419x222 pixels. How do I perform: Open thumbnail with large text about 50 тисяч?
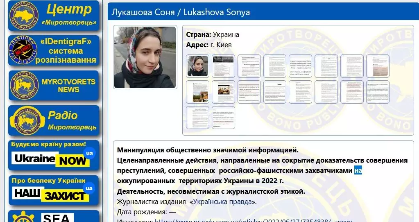pyautogui.click(x=300, y=66)
